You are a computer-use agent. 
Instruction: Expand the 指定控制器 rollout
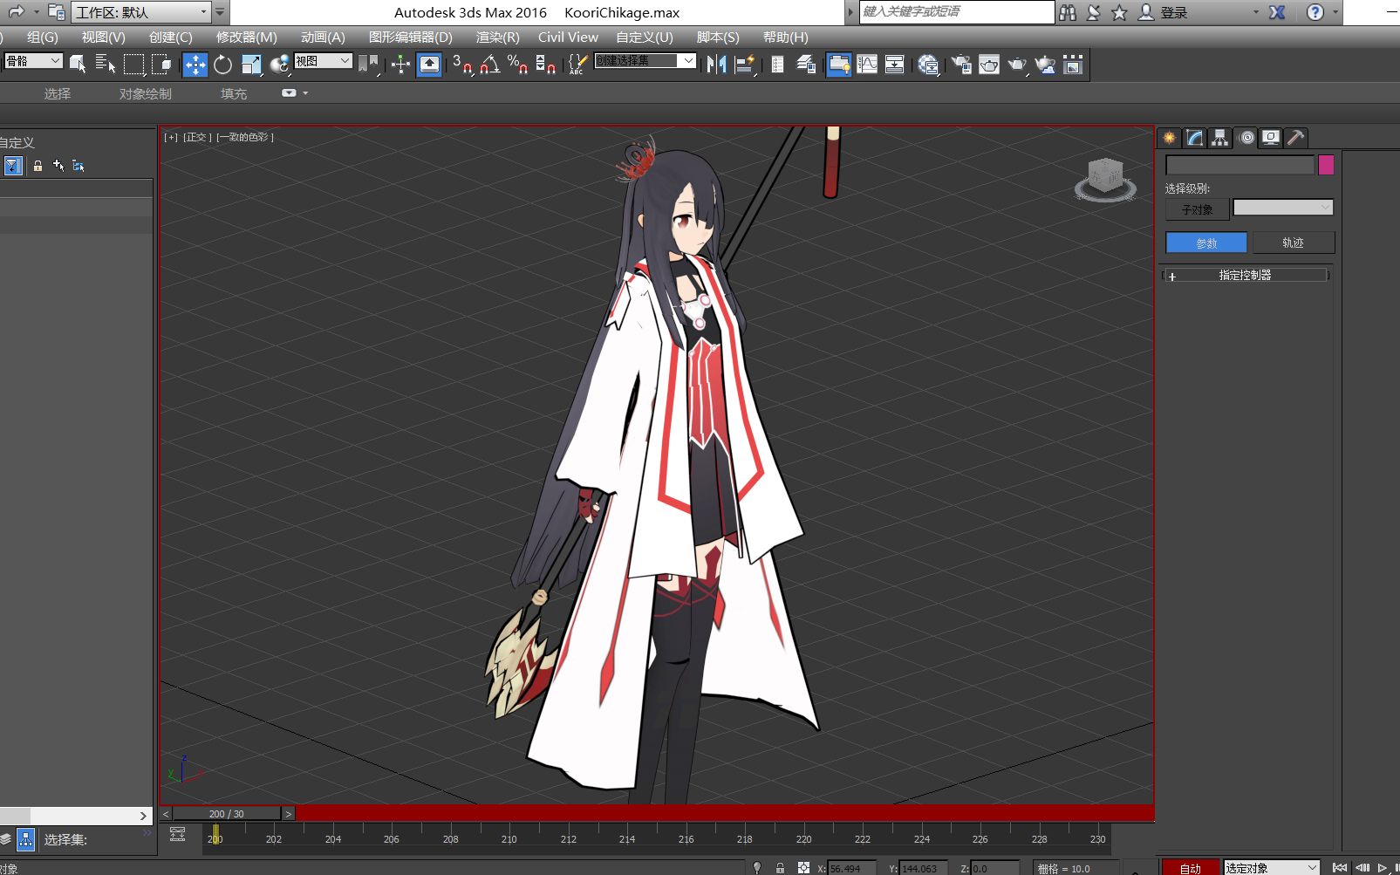1245,275
